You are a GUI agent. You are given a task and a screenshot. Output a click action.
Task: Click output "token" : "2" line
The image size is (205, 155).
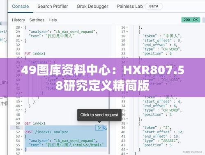157,128
